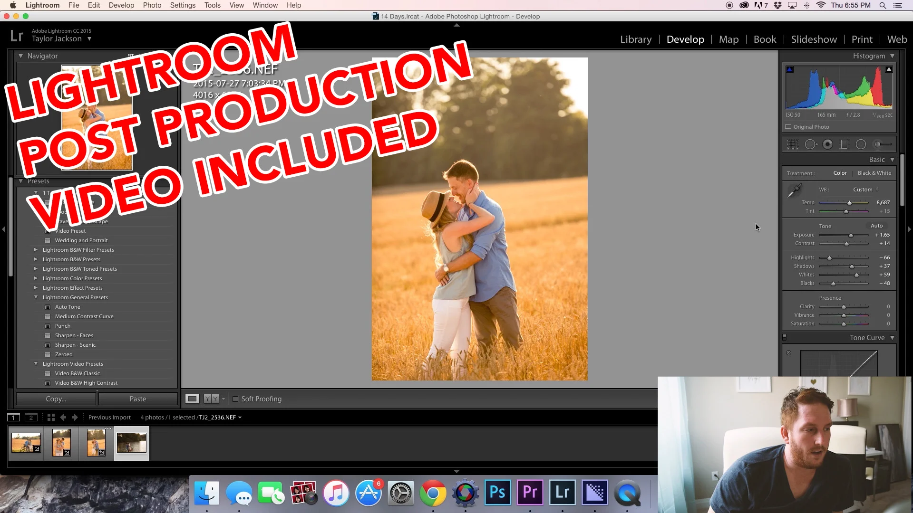Open App Store from the Dock
913x513 pixels.
369,493
